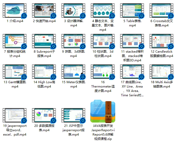Pick the 18 Multi Axis多轴图表.mp4 icon

click(x=162, y=72)
